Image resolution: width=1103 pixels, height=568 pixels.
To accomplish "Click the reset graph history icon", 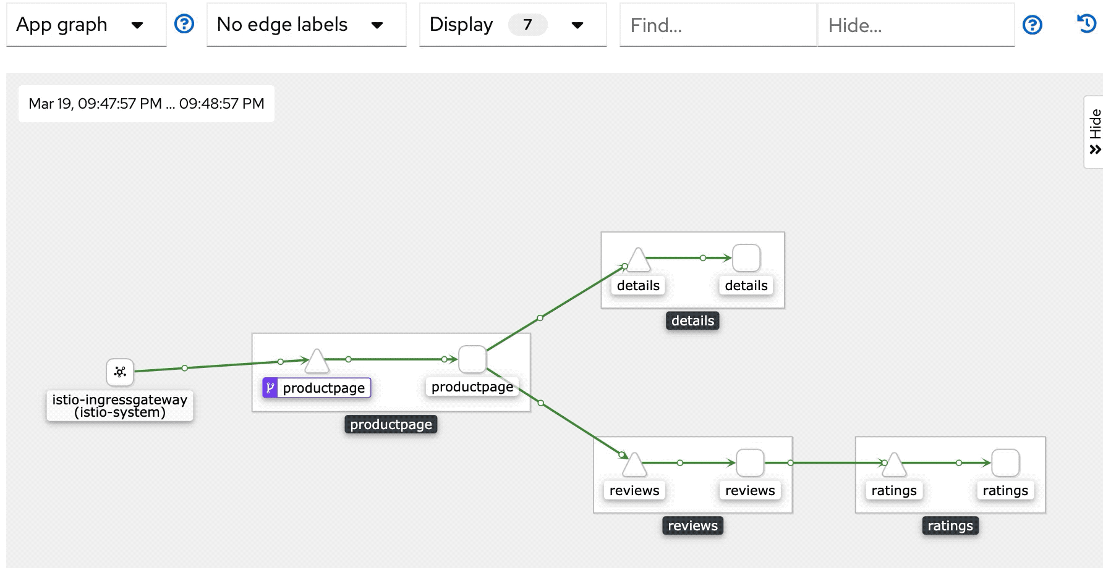I will 1086,23.
